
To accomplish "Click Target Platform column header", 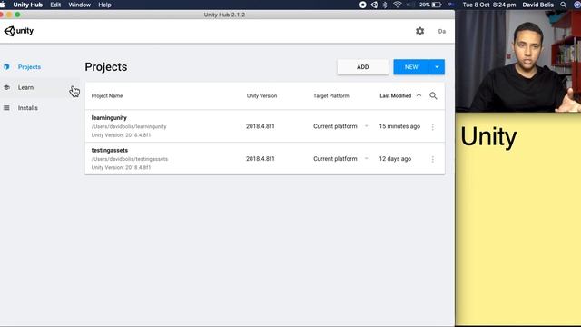I will point(330,96).
